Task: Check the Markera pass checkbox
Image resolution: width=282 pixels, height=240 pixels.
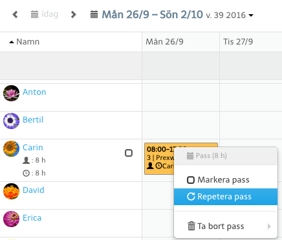Action: click(x=191, y=180)
